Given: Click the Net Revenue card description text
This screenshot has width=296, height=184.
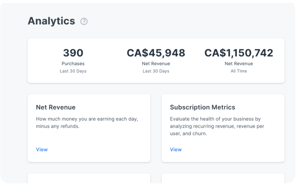Looking at the screenshot, I should 87,123.
